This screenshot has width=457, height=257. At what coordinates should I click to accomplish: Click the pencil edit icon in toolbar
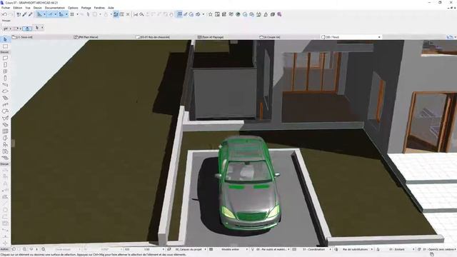point(186,14)
